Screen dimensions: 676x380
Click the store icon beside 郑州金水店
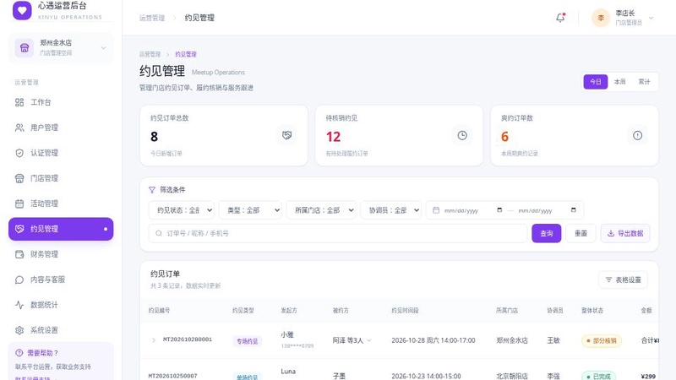pos(25,48)
